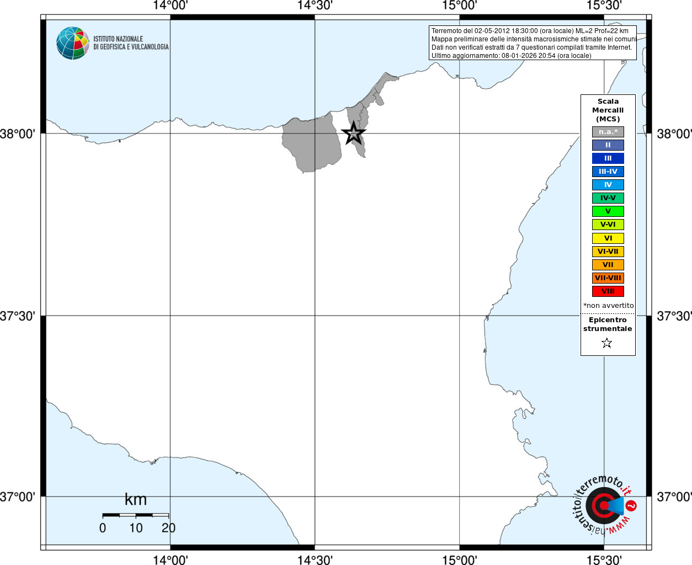Select the yellow VI intensity swatch
The height and width of the screenshot is (565, 692).
tap(608, 238)
